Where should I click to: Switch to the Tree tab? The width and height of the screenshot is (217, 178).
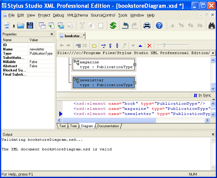pyautogui.click(x=73, y=126)
